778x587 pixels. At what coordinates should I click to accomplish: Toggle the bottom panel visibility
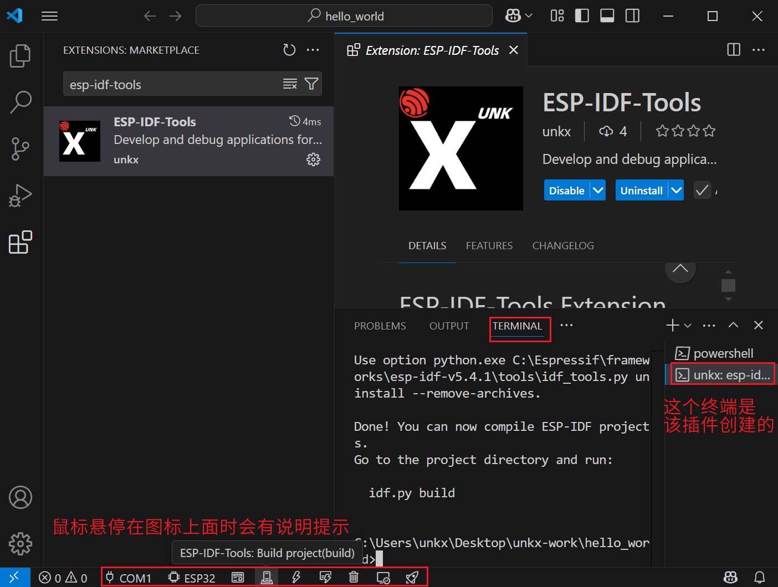(x=607, y=16)
